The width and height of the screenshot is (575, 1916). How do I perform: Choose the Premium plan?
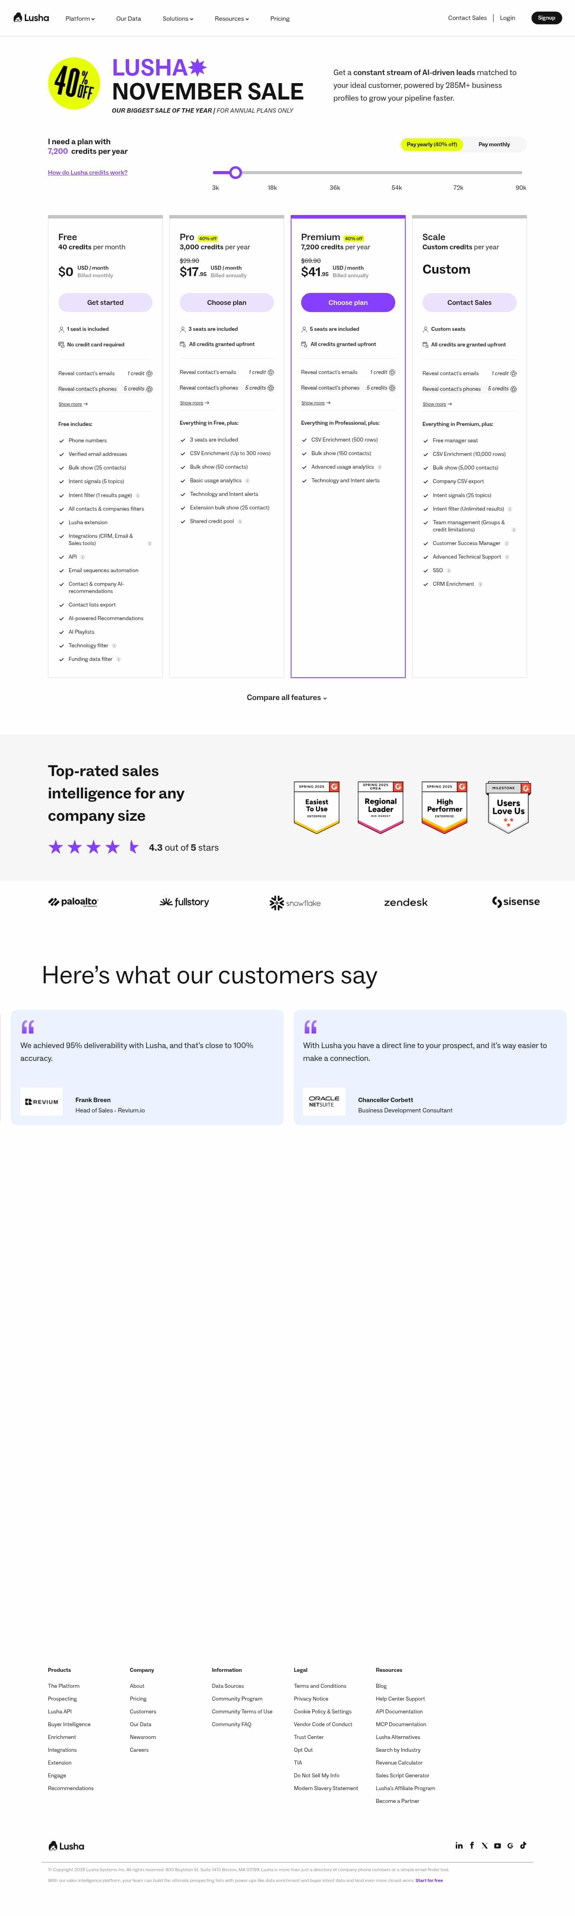point(348,303)
